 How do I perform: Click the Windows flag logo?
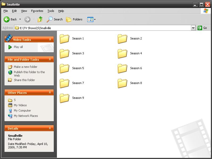[x=206, y=11]
